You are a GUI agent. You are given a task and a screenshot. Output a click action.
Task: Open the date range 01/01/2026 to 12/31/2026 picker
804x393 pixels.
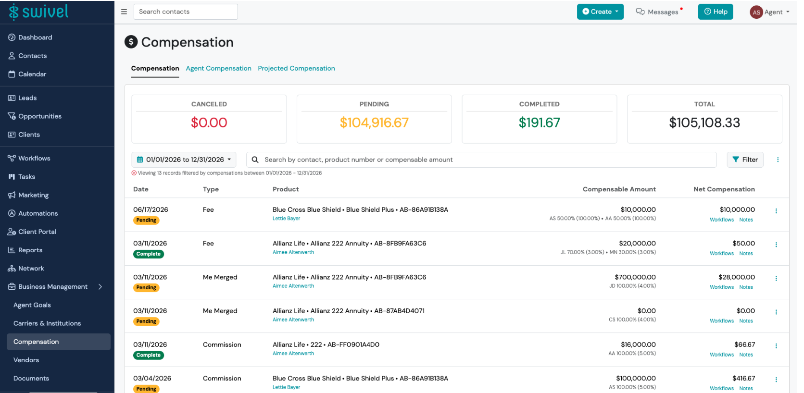(184, 160)
